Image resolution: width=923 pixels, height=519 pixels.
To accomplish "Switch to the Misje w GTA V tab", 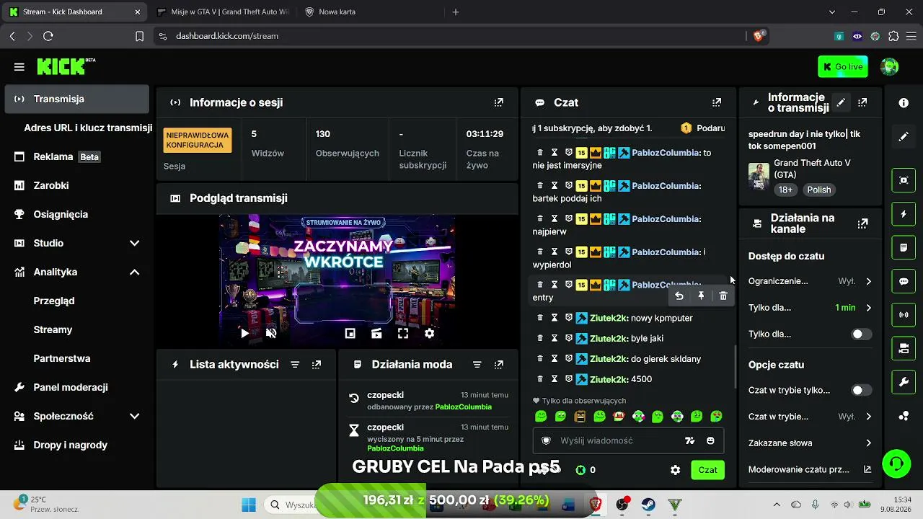I will 223,12.
